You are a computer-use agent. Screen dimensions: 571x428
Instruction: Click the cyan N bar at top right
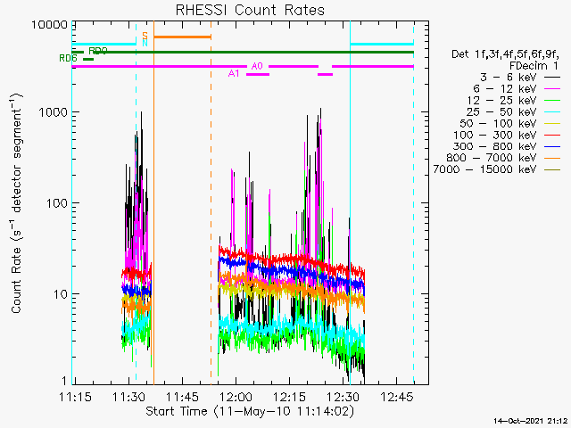pos(382,44)
